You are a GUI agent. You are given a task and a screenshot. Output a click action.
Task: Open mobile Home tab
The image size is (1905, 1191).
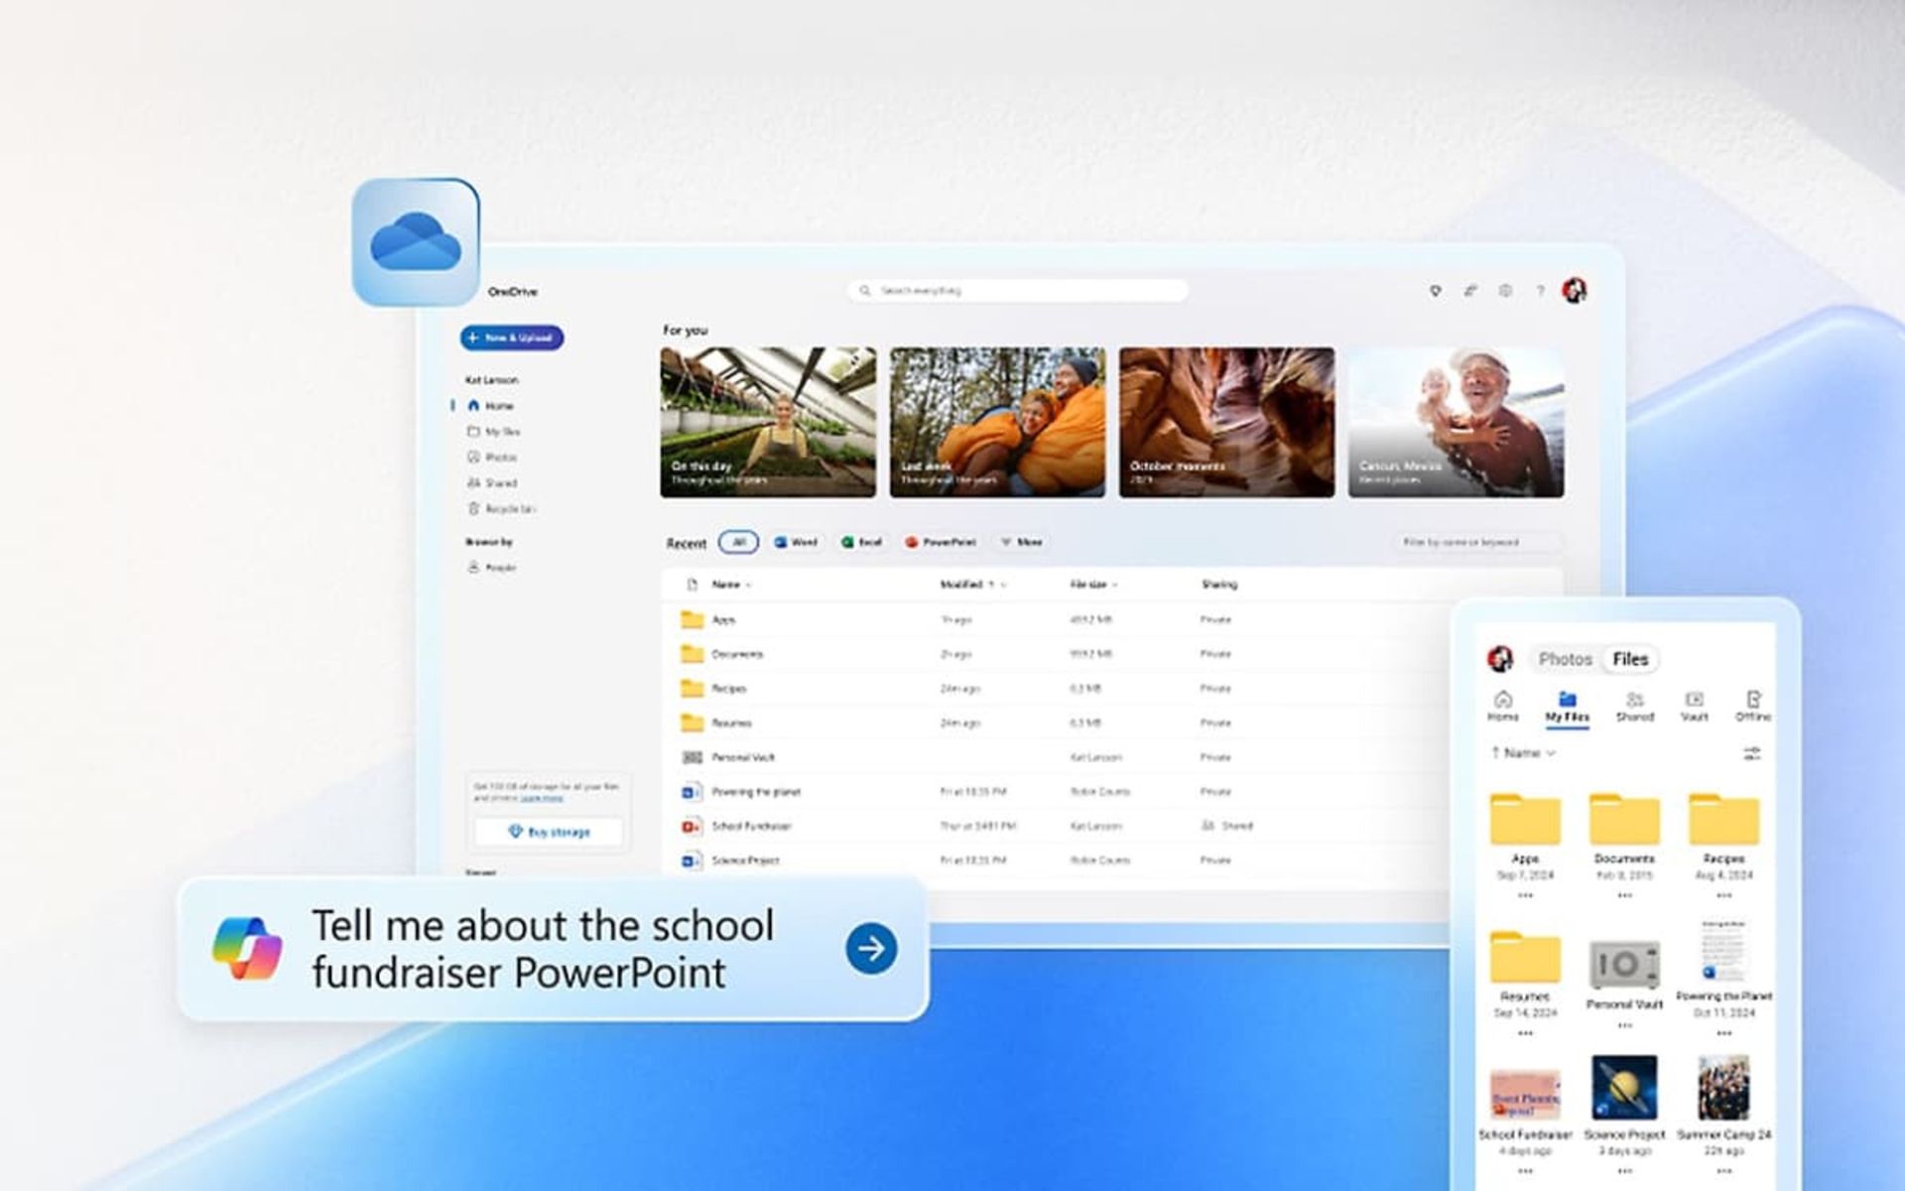[1502, 707]
